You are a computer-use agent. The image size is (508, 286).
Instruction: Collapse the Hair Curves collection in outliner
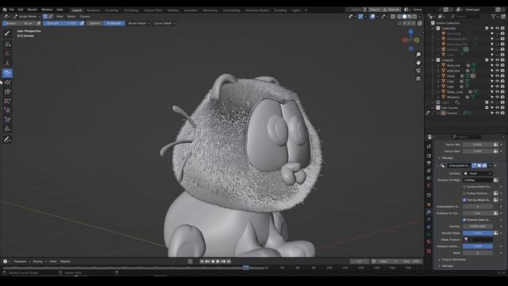[x=433, y=108]
